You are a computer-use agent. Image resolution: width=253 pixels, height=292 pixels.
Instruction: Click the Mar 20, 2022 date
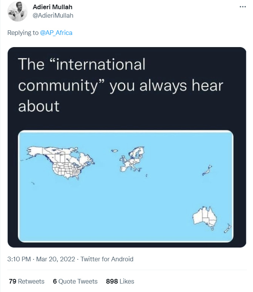click(x=55, y=259)
